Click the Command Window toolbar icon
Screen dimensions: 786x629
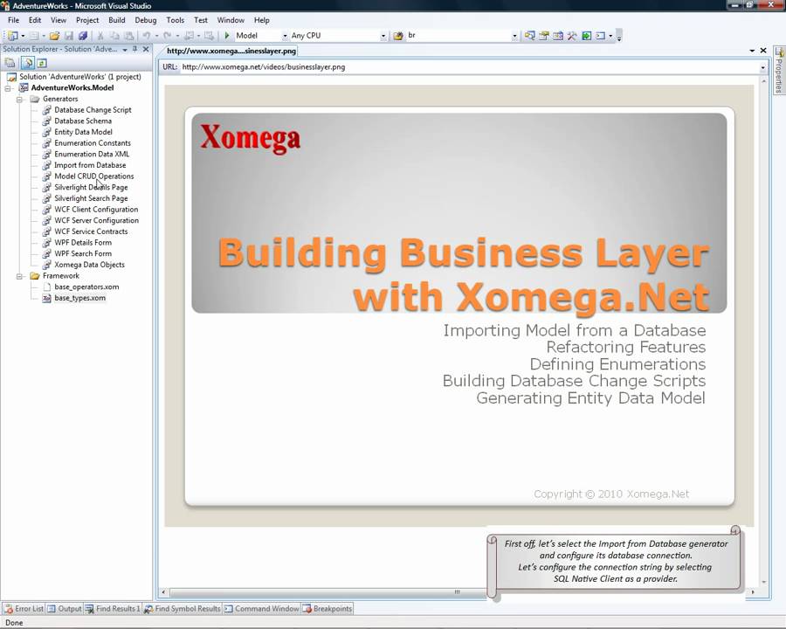point(600,36)
